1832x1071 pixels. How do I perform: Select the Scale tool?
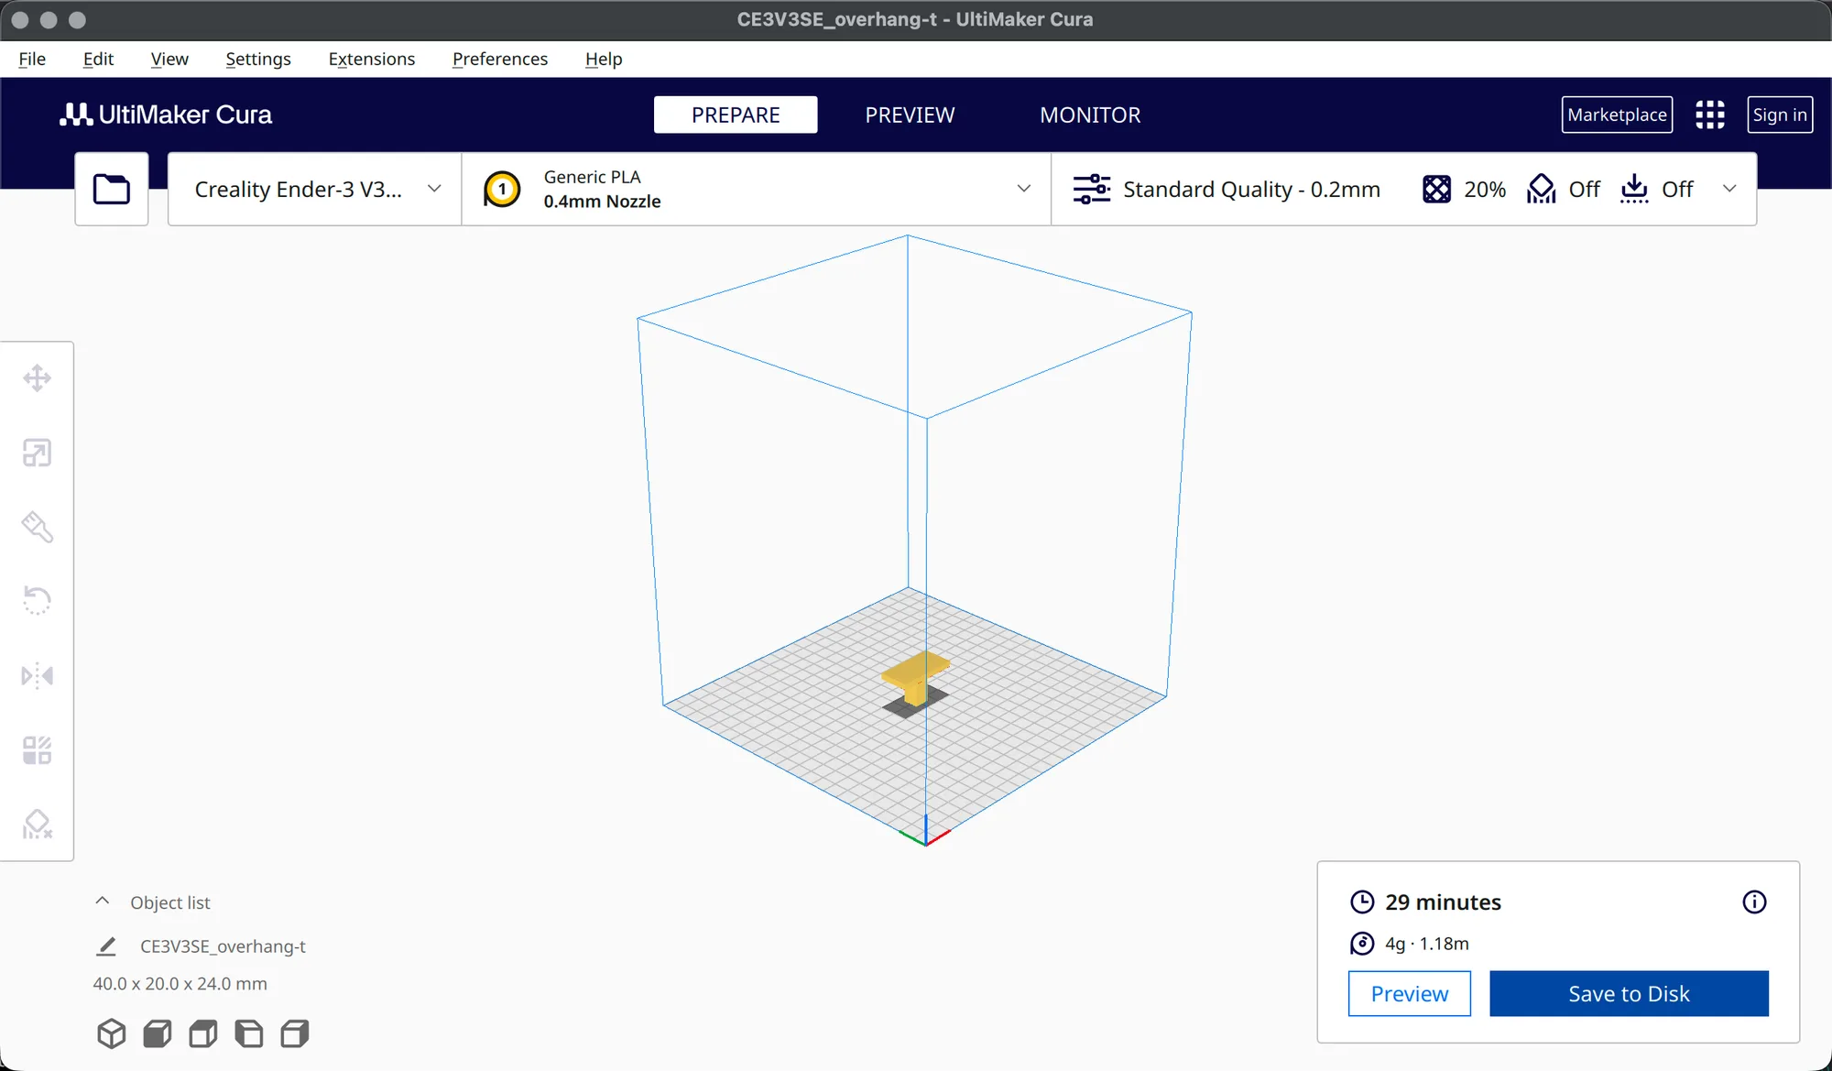[x=37, y=453]
